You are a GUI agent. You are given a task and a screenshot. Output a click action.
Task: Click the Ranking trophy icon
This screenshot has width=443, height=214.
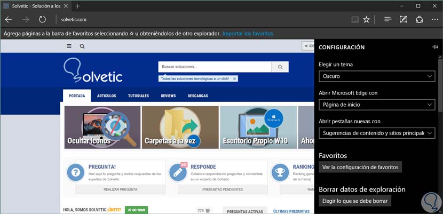[x=280, y=172]
